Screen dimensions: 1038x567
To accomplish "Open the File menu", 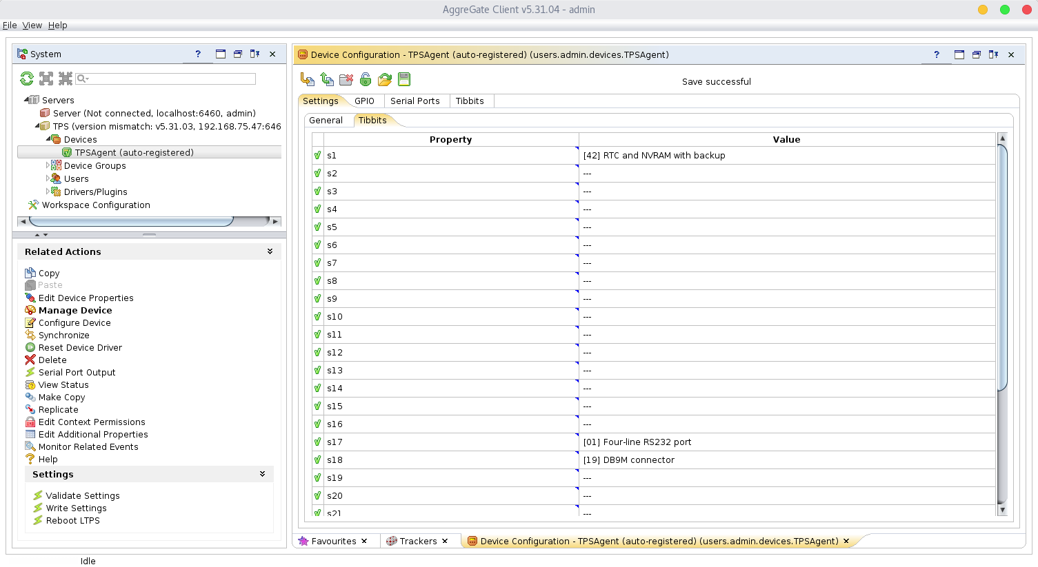I will [10, 25].
